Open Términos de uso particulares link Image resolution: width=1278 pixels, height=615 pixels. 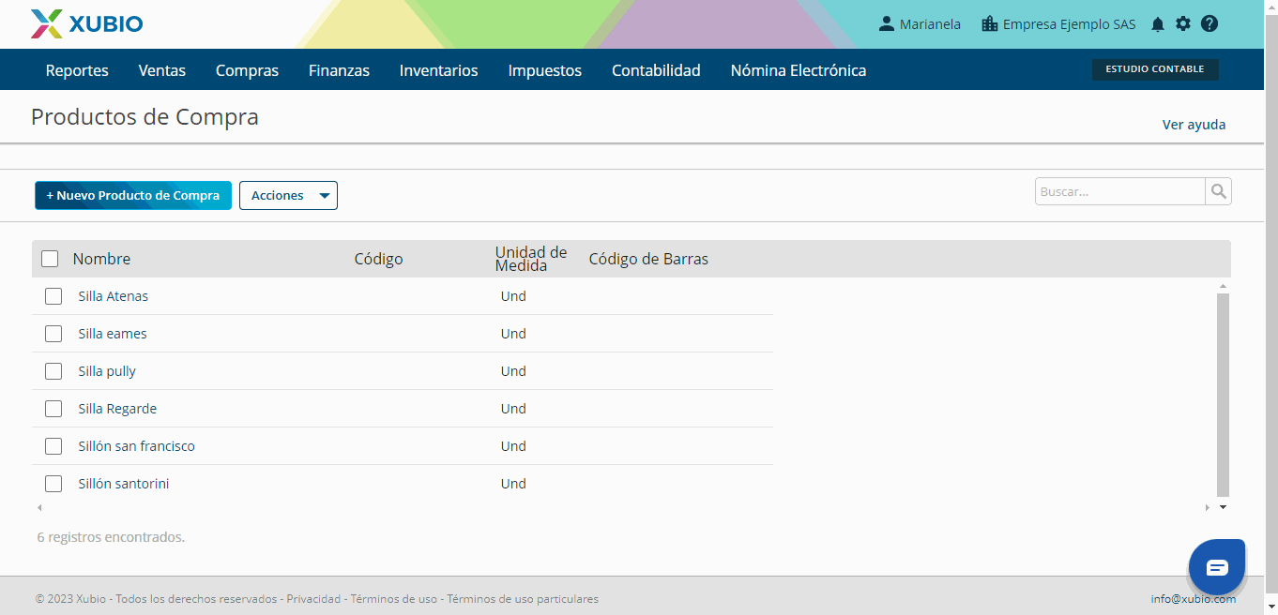pyautogui.click(x=523, y=599)
